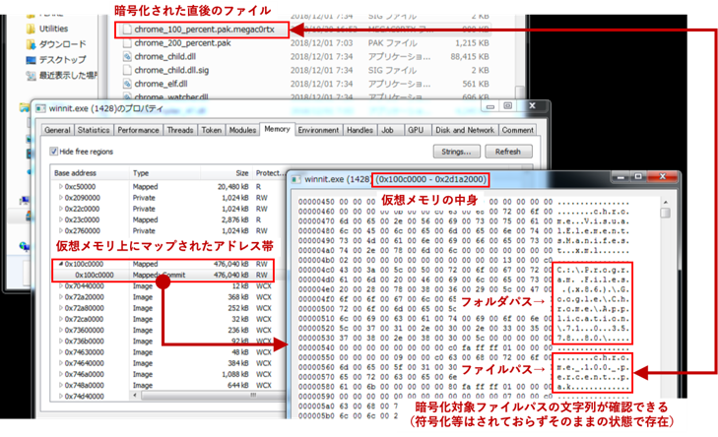
Task: Expand the 0xc50000 memory region
Action: pos(60,187)
